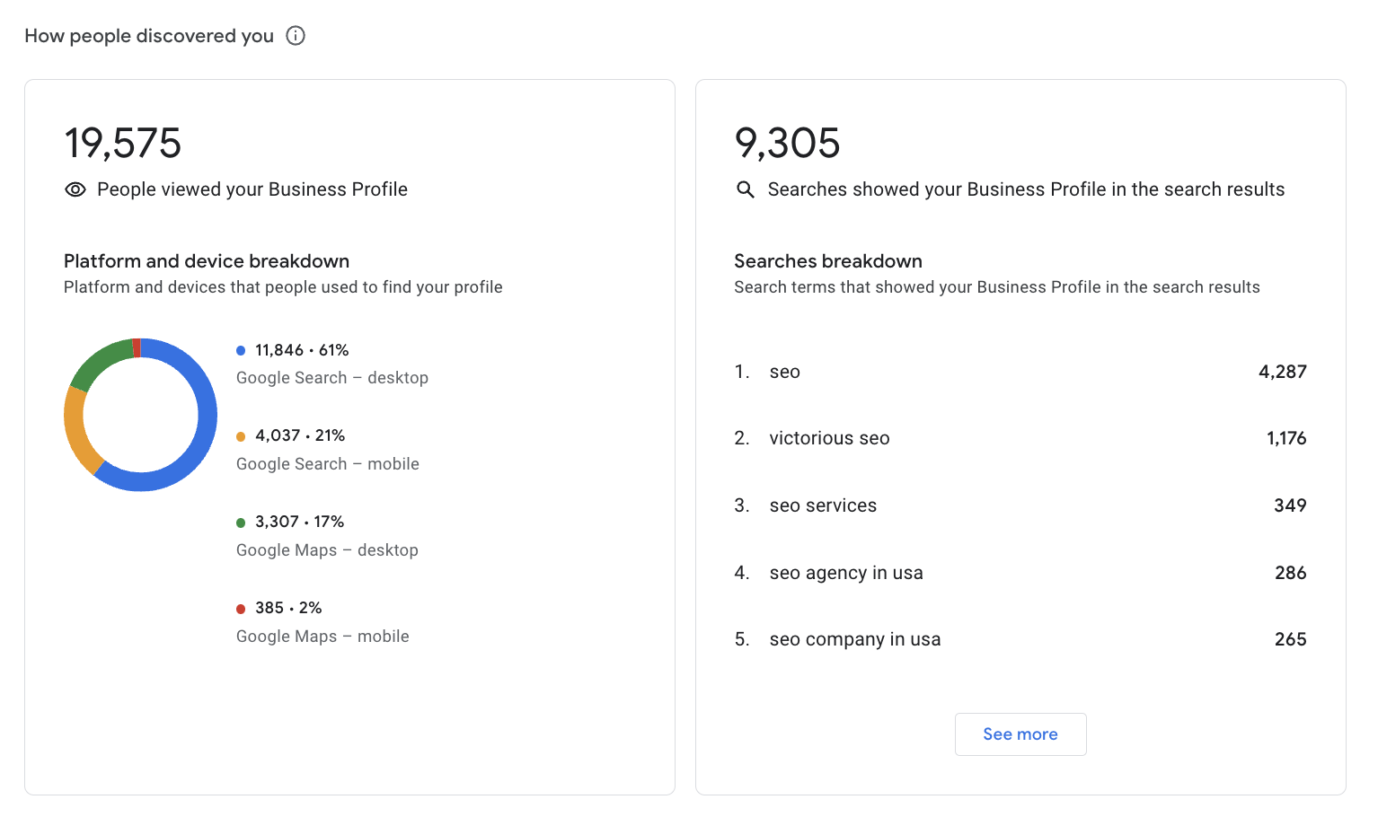Screen dimensions: 1378x817
Task: Open the "seo agency in usa" term
Action: [x=846, y=573]
